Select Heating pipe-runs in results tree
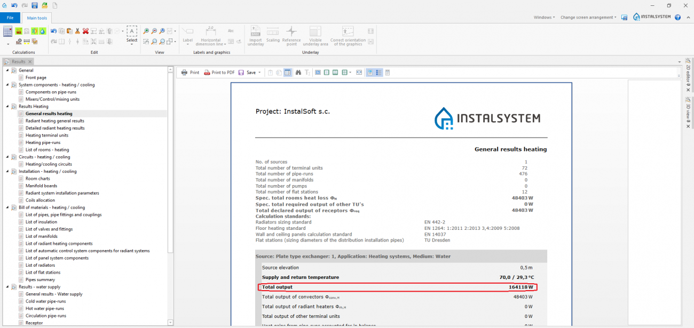 [x=43, y=142]
